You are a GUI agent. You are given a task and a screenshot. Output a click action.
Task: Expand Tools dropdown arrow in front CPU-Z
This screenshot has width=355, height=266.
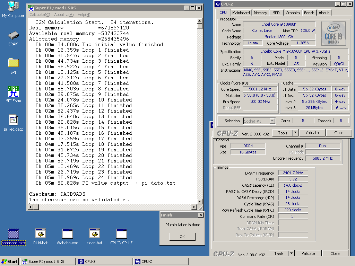295,133
